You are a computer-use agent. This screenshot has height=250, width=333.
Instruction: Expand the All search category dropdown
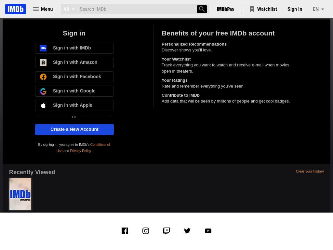[x=69, y=9]
